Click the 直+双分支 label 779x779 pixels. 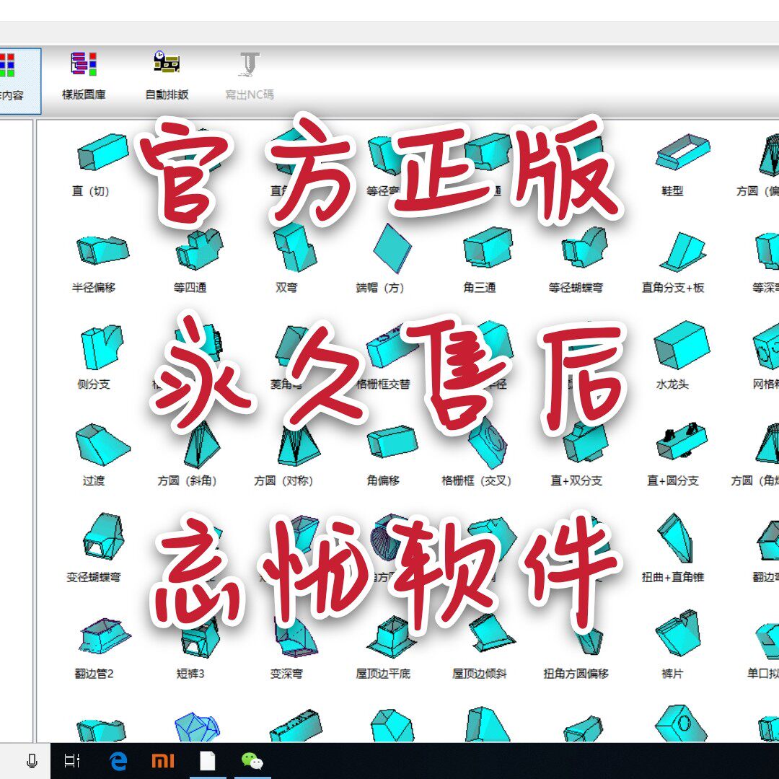click(576, 481)
